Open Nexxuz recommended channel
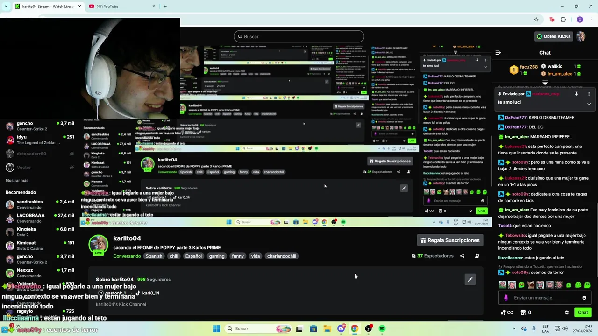Image resolution: width=598 pixels, height=336 pixels. (x=40, y=273)
